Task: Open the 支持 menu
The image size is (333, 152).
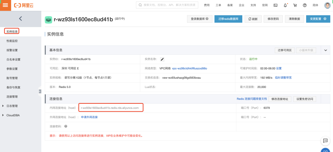Action: click(x=253, y=5)
